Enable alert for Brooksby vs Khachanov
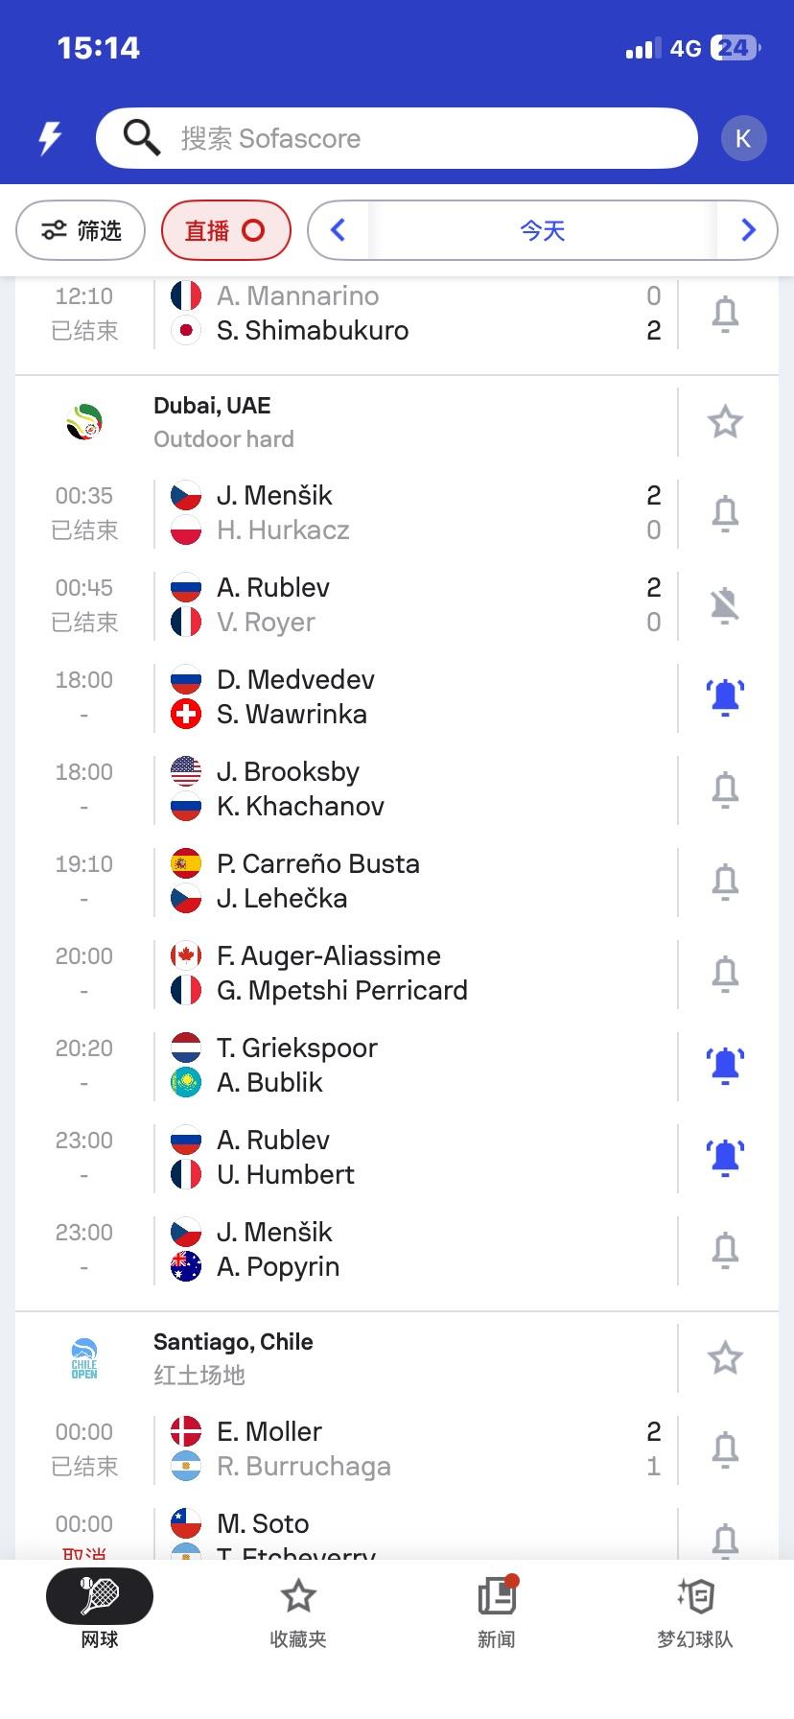 tap(725, 789)
